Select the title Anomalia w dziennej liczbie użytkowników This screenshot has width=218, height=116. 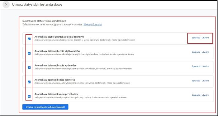point(57,51)
